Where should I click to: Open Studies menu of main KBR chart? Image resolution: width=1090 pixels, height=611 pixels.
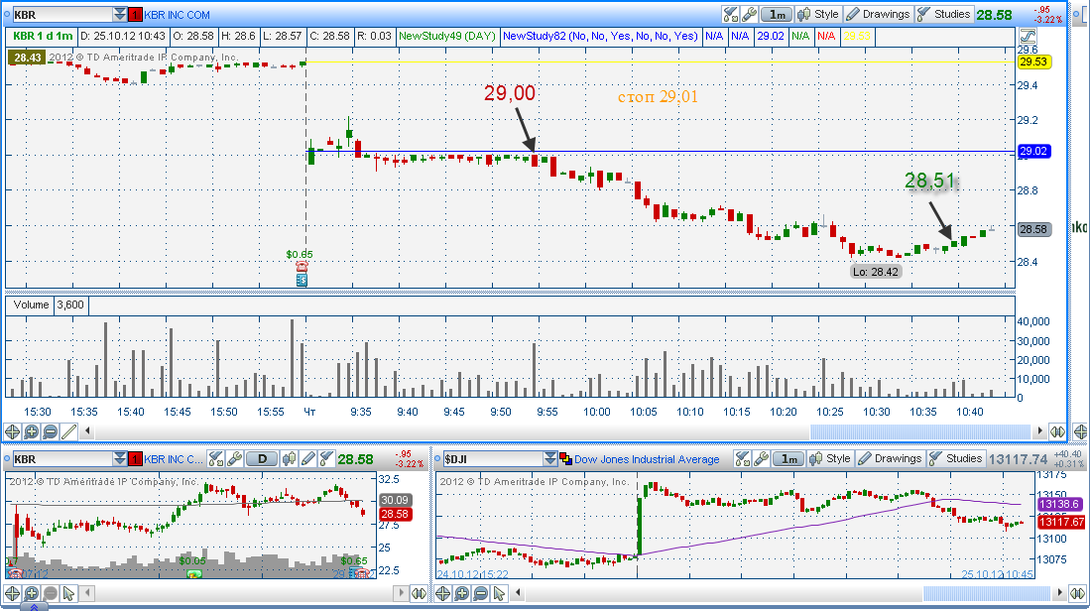944,14
